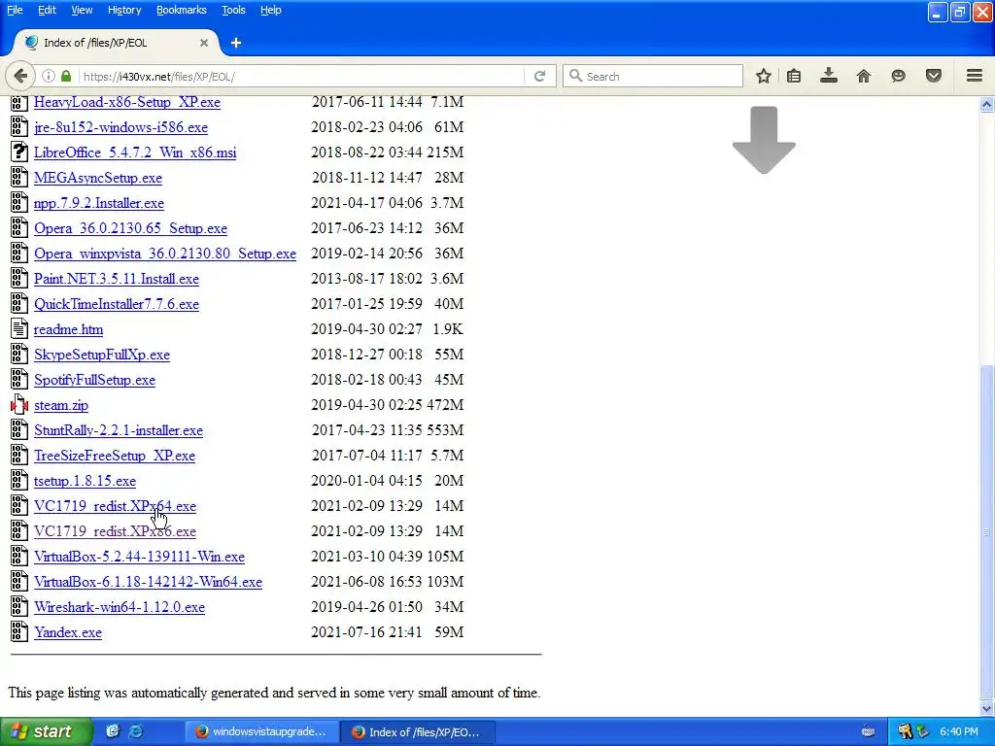This screenshot has height=746, width=995.
Task: Open the downloads arrow icon
Action: [x=829, y=76]
